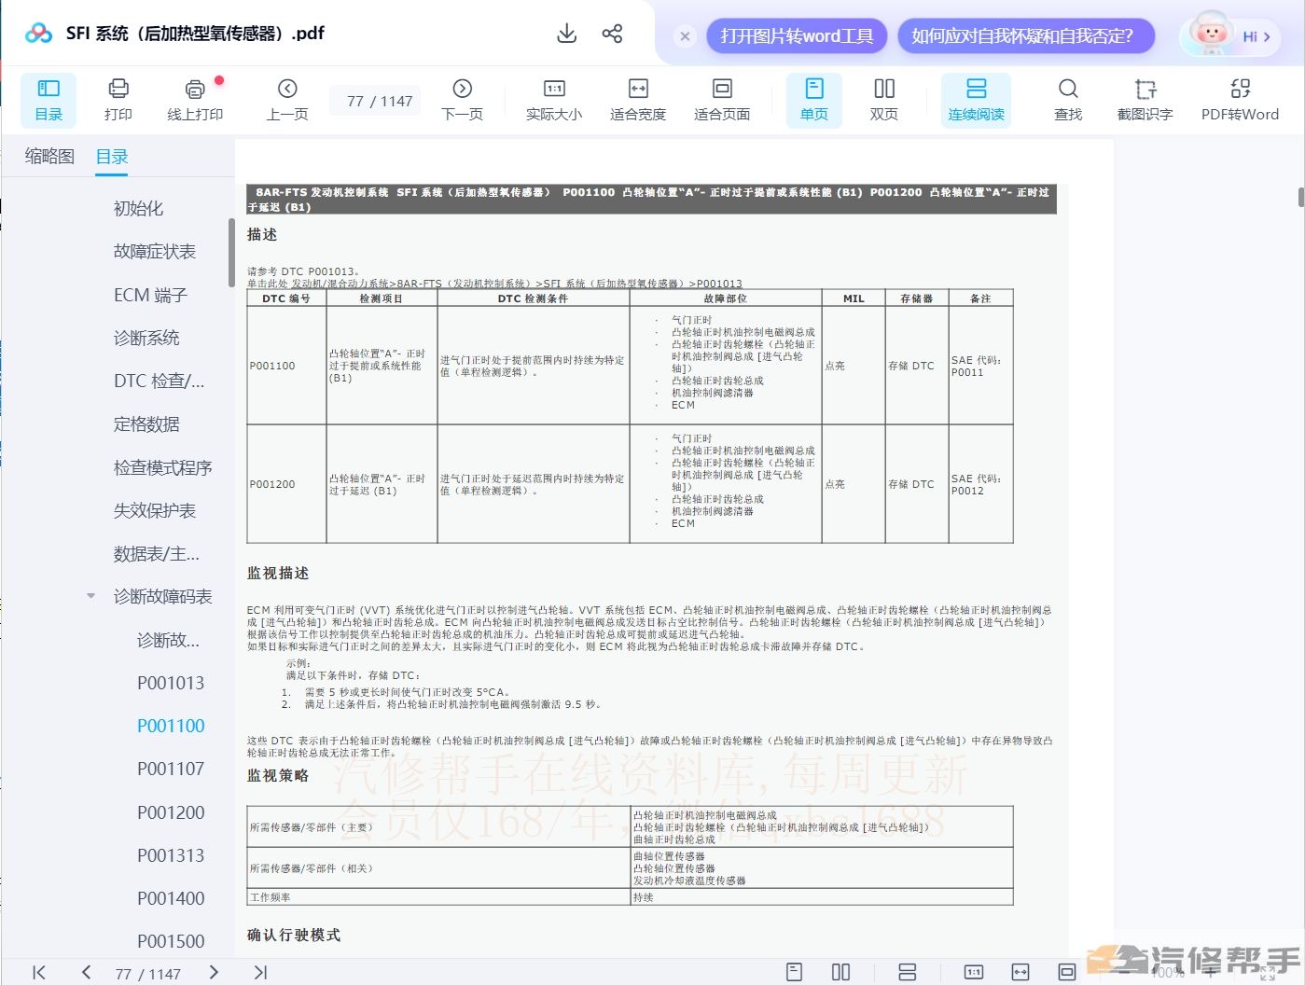The width and height of the screenshot is (1305, 985).
Task: Open ECM 端子 outline entry
Action: 150,295
